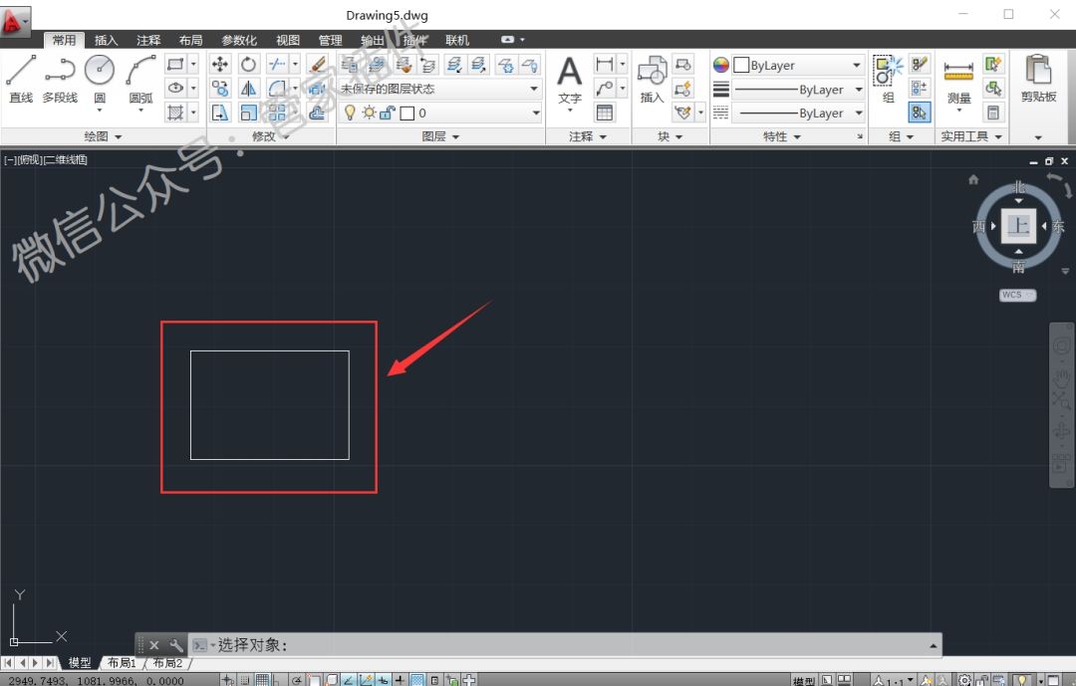
Task: Click the Create Block icon
Action: click(x=682, y=65)
